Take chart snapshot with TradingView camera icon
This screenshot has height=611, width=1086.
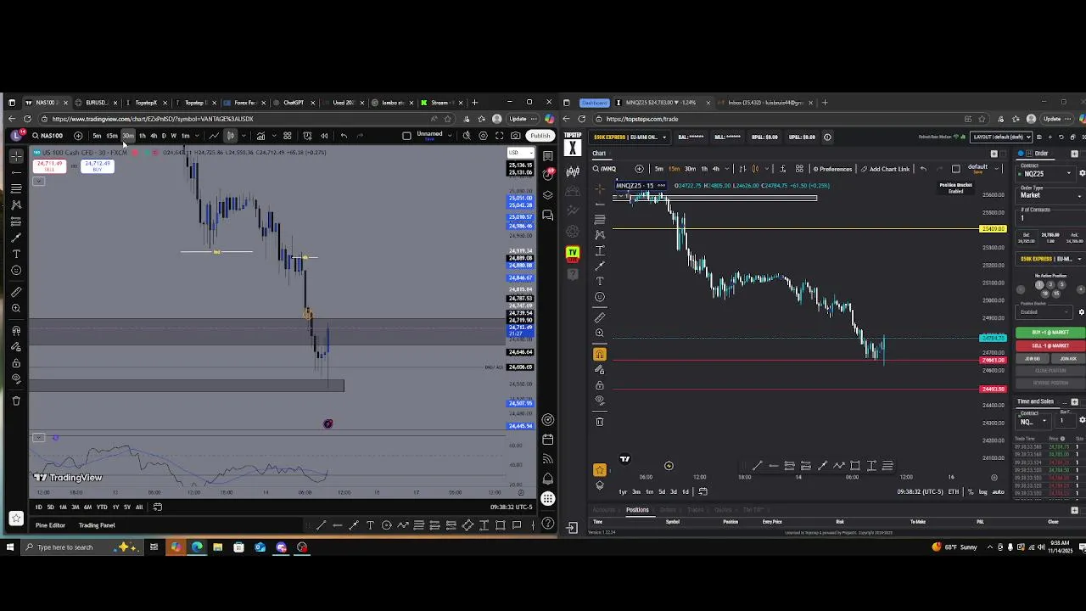515,136
